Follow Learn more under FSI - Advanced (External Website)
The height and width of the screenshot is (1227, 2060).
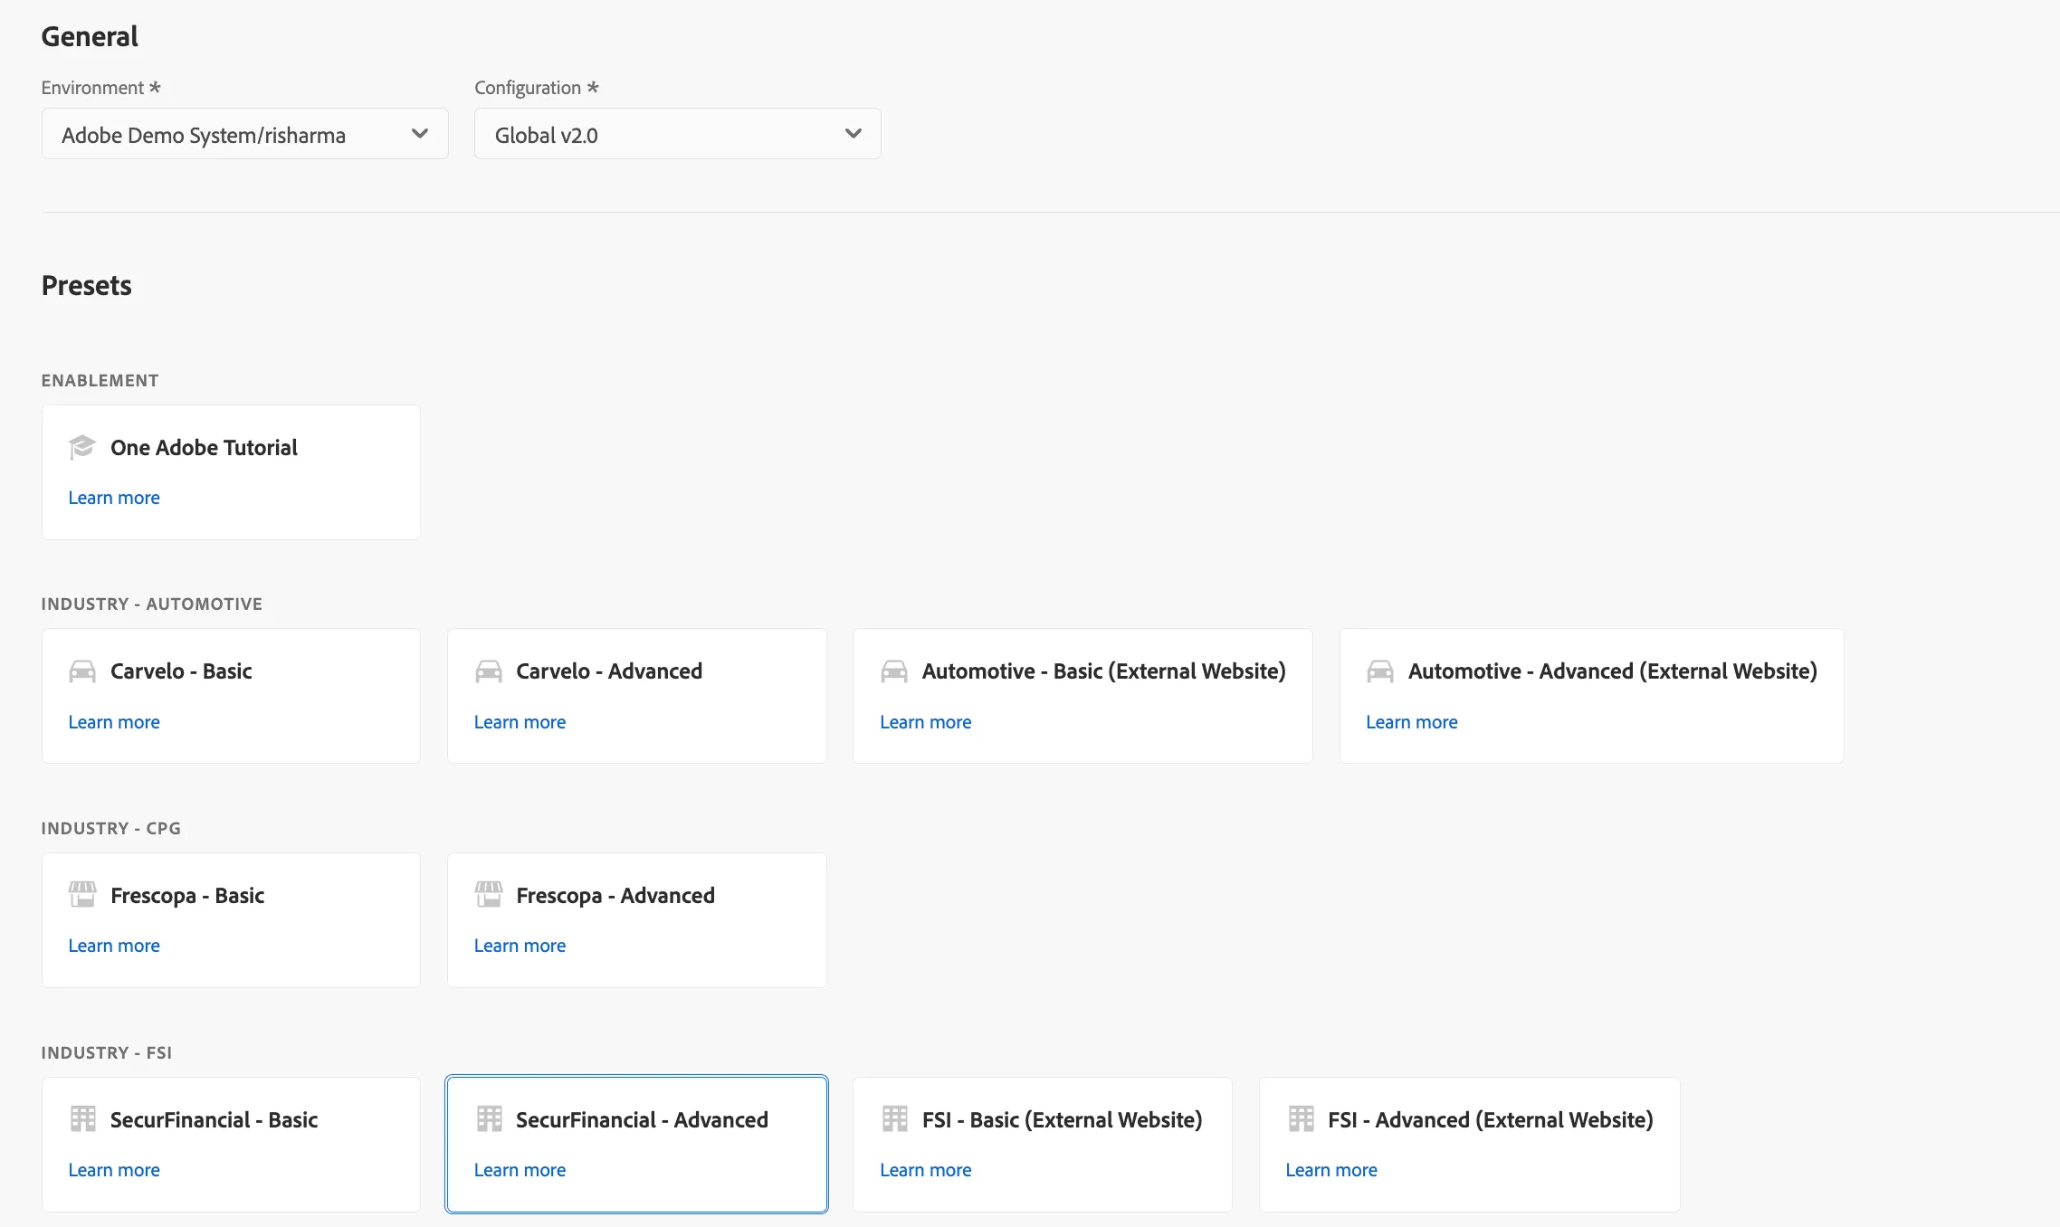pyautogui.click(x=1331, y=1170)
